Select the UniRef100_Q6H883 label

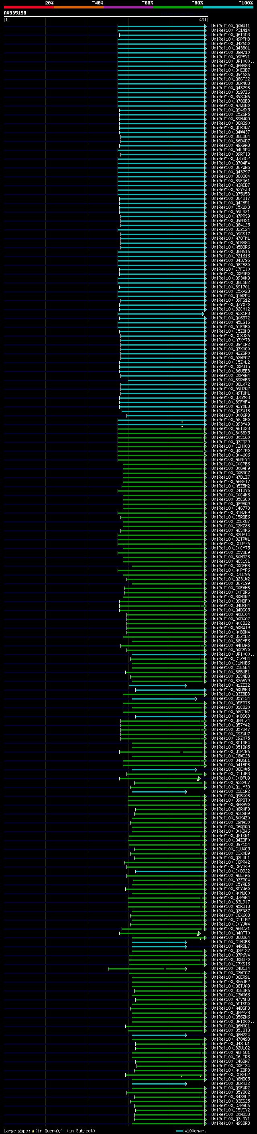point(230,66)
